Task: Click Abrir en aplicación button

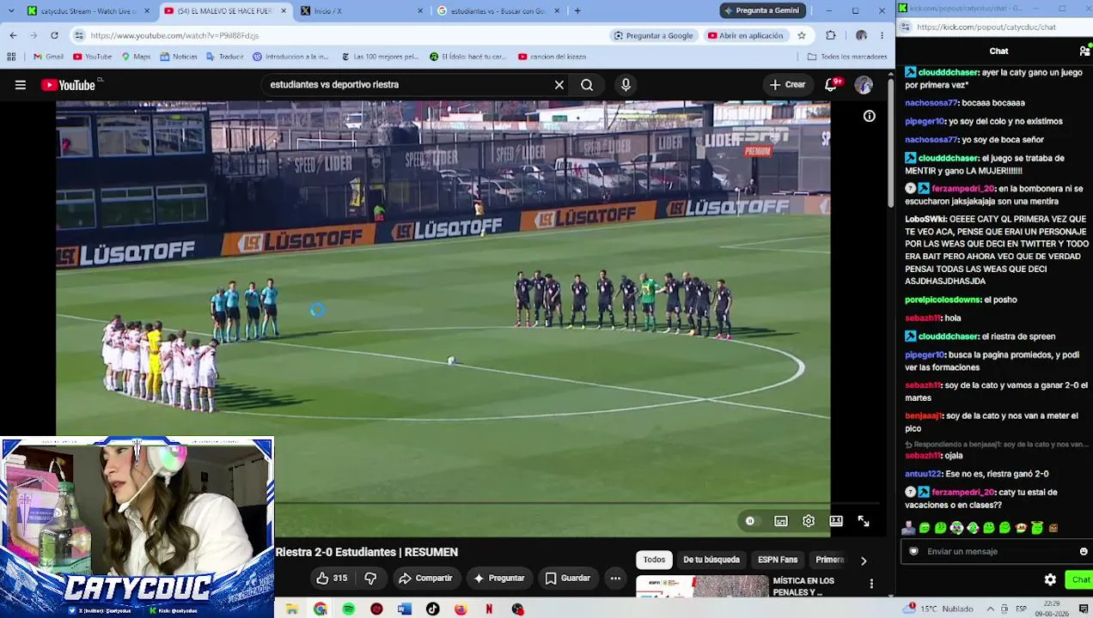Action: [x=746, y=35]
